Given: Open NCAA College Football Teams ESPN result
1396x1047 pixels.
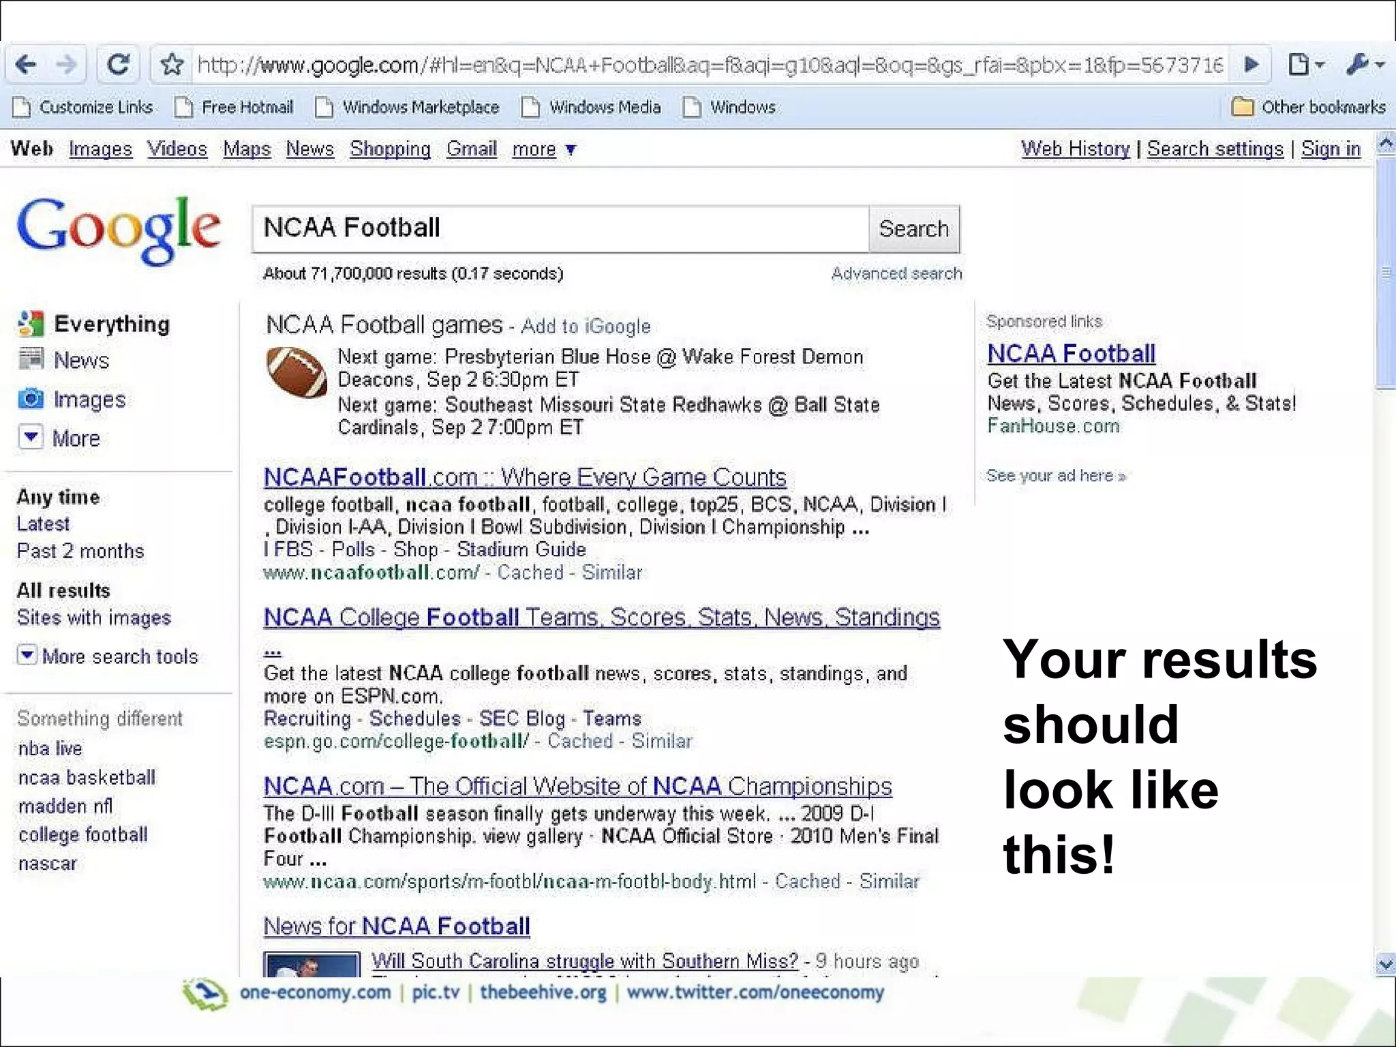Looking at the screenshot, I should 602,617.
